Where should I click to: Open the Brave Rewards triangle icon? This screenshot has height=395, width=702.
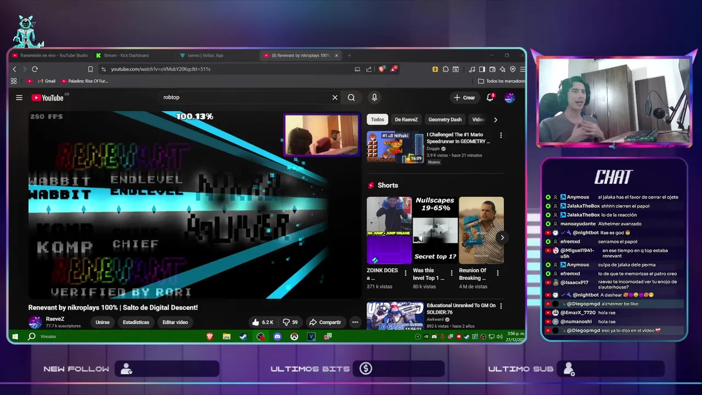[x=394, y=69]
